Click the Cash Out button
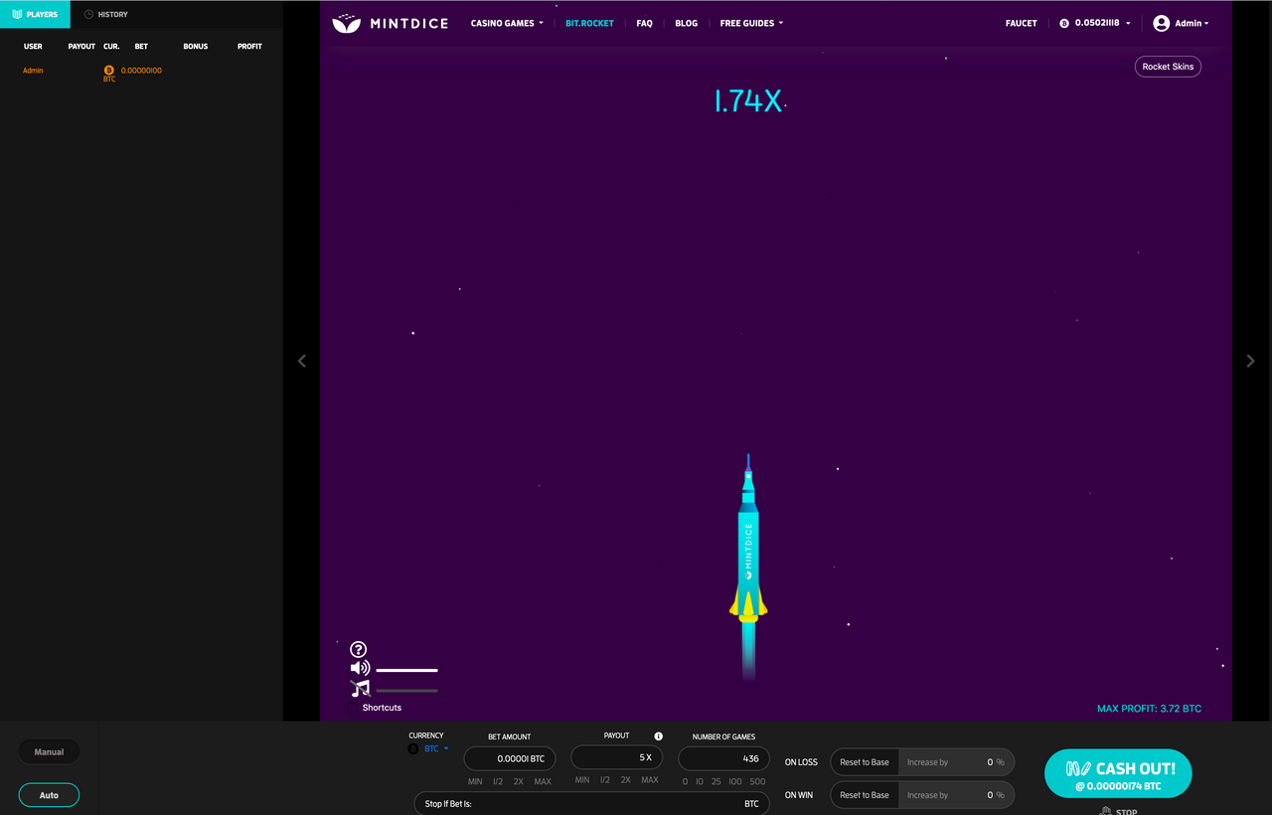The height and width of the screenshot is (815, 1272). (1118, 773)
